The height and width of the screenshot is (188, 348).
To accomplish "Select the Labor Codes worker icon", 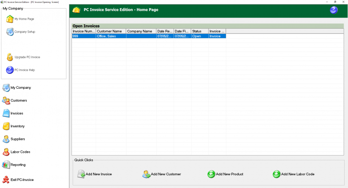I will point(6,152).
